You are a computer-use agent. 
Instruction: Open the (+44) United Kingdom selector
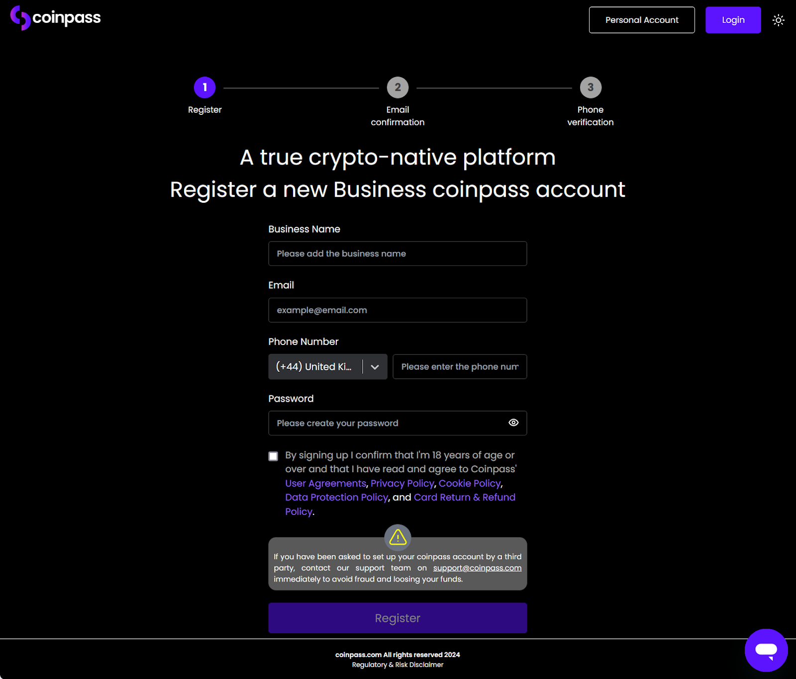314,367
